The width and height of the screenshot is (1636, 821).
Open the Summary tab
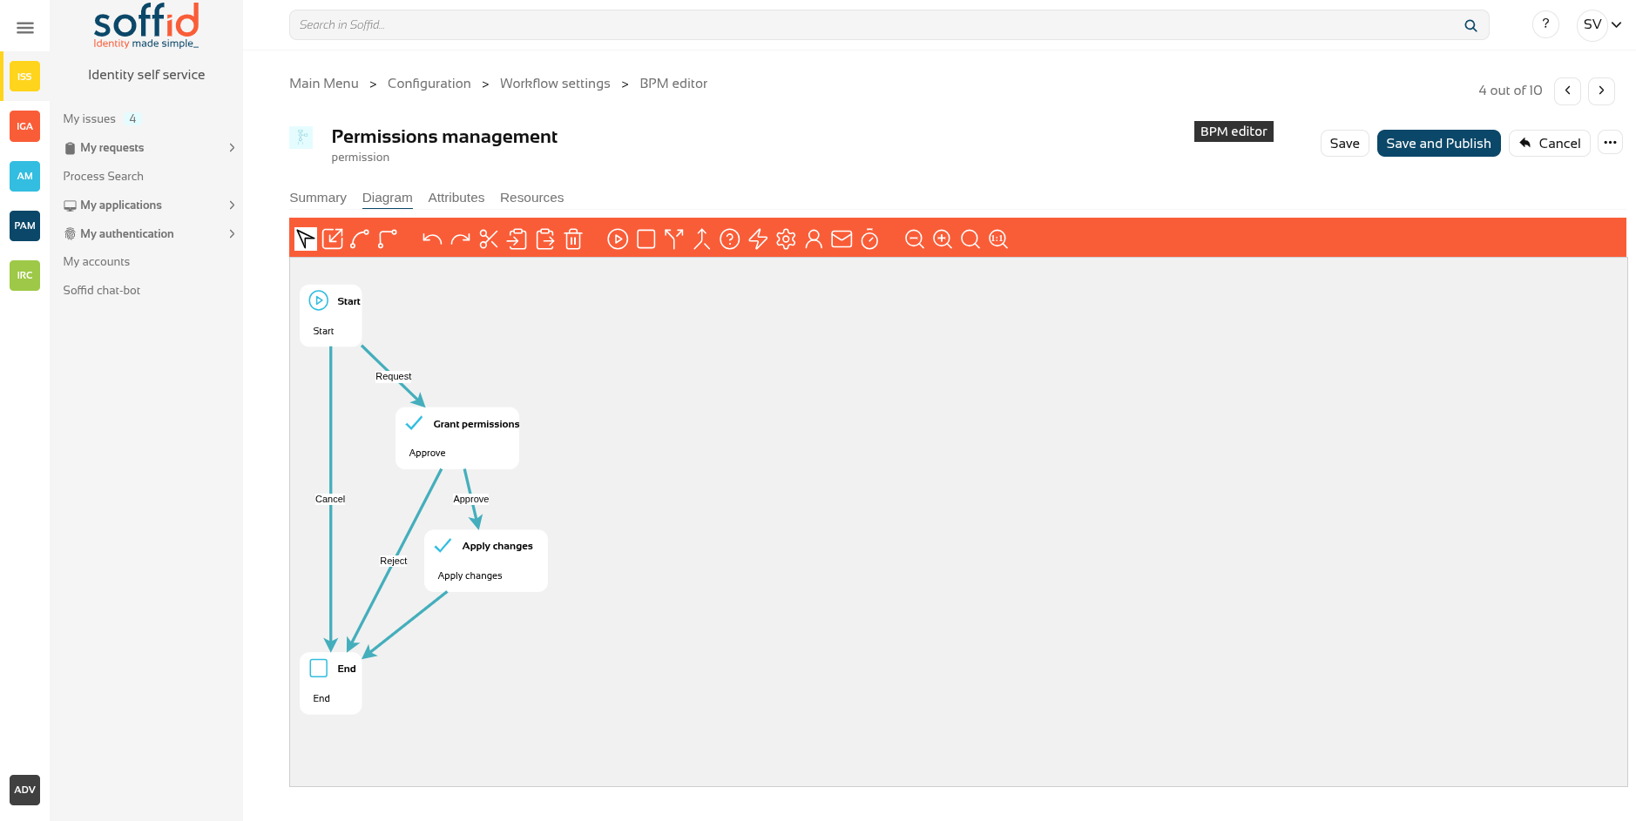[x=317, y=198]
